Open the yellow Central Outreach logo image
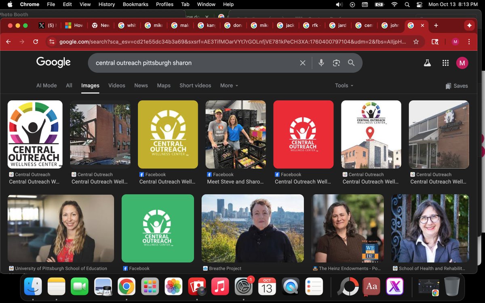485x303 pixels. click(x=168, y=135)
